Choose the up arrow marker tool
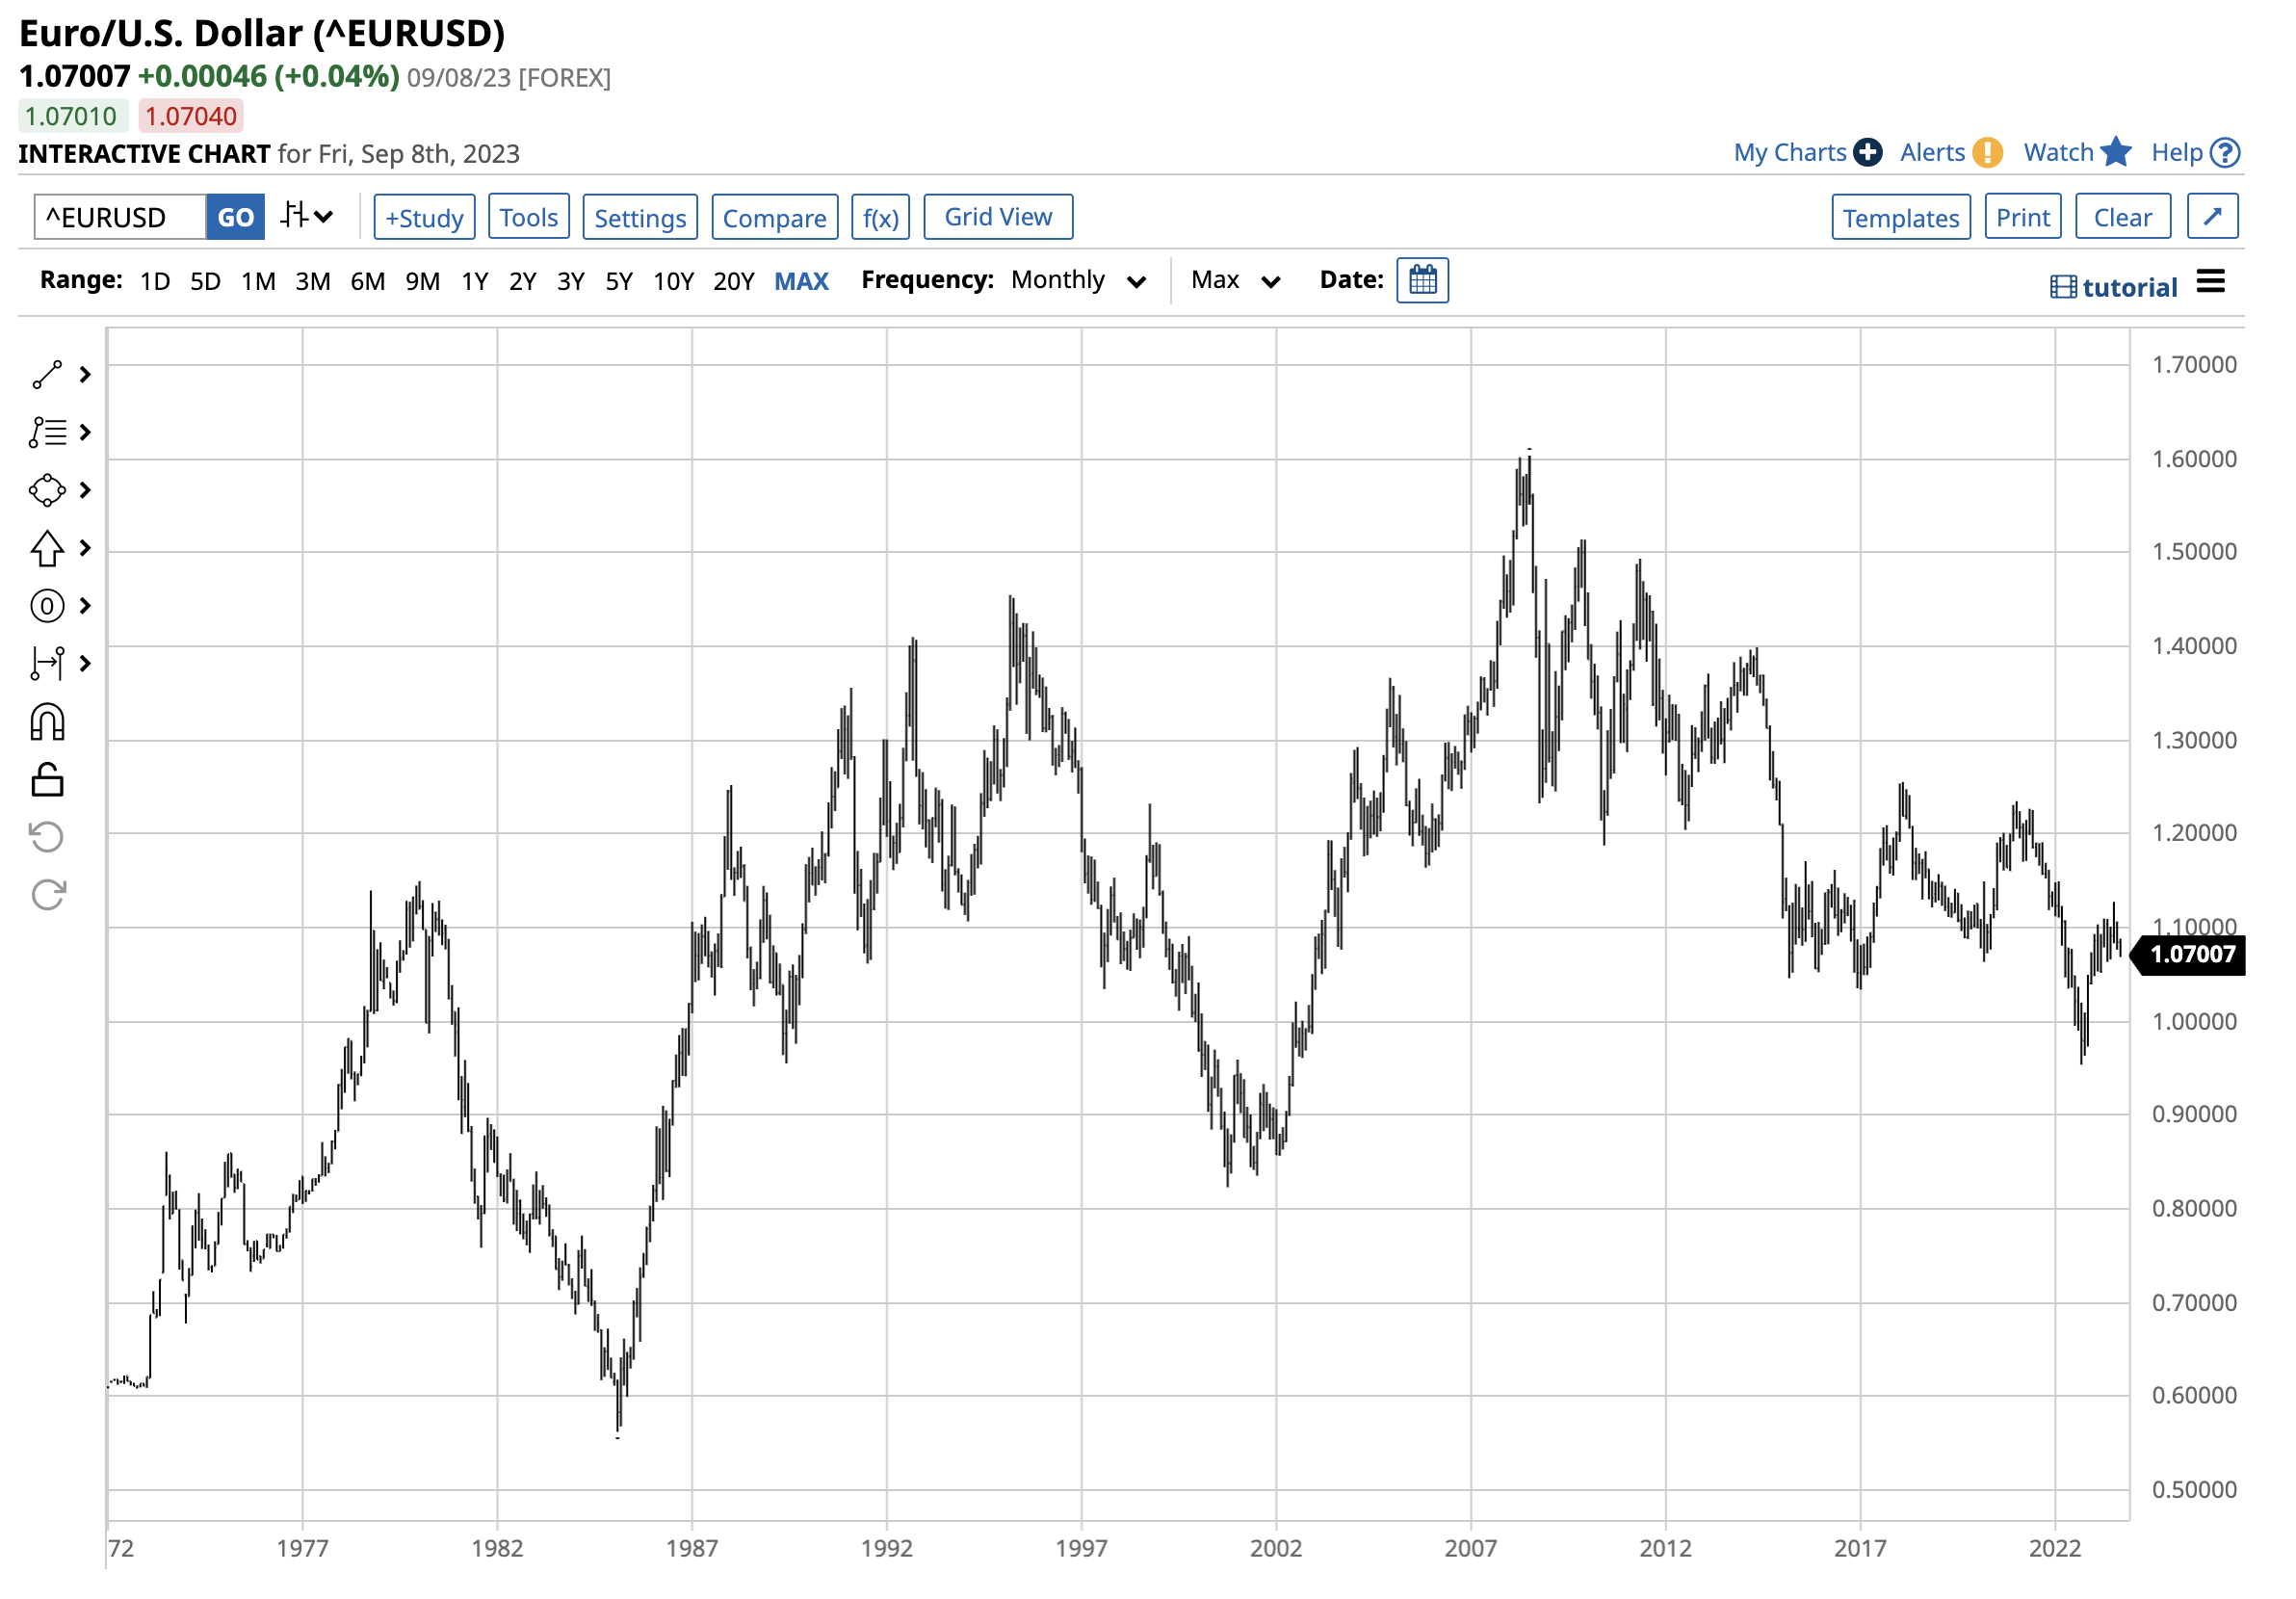Screen dimensions: 2296x1599 tap(47, 549)
